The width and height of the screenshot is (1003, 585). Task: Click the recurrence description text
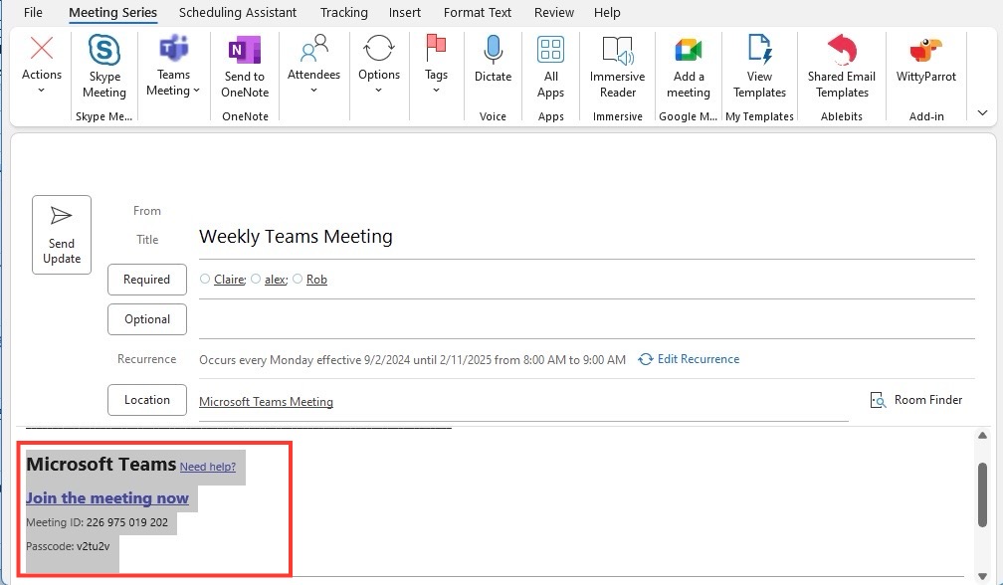point(413,360)
